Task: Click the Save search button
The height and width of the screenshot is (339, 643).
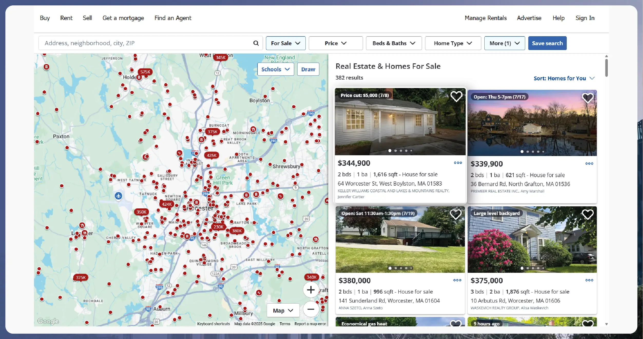Action: tap(547, 43)
